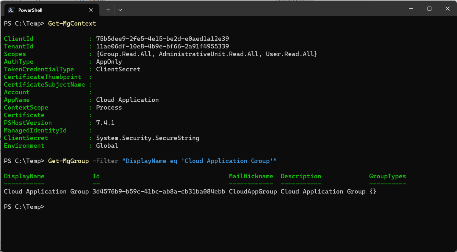Maximize the terminal window

point(429,9)
